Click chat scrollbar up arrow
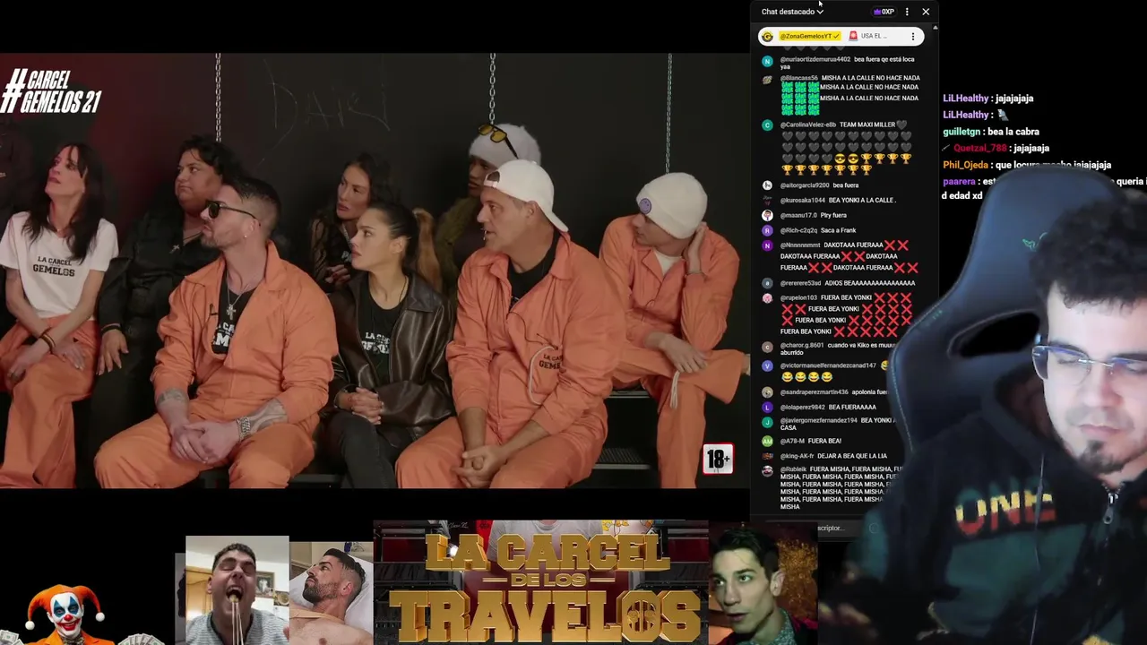Image resolution: width=1147 pixels, height=645 pixels. (935, 29)
